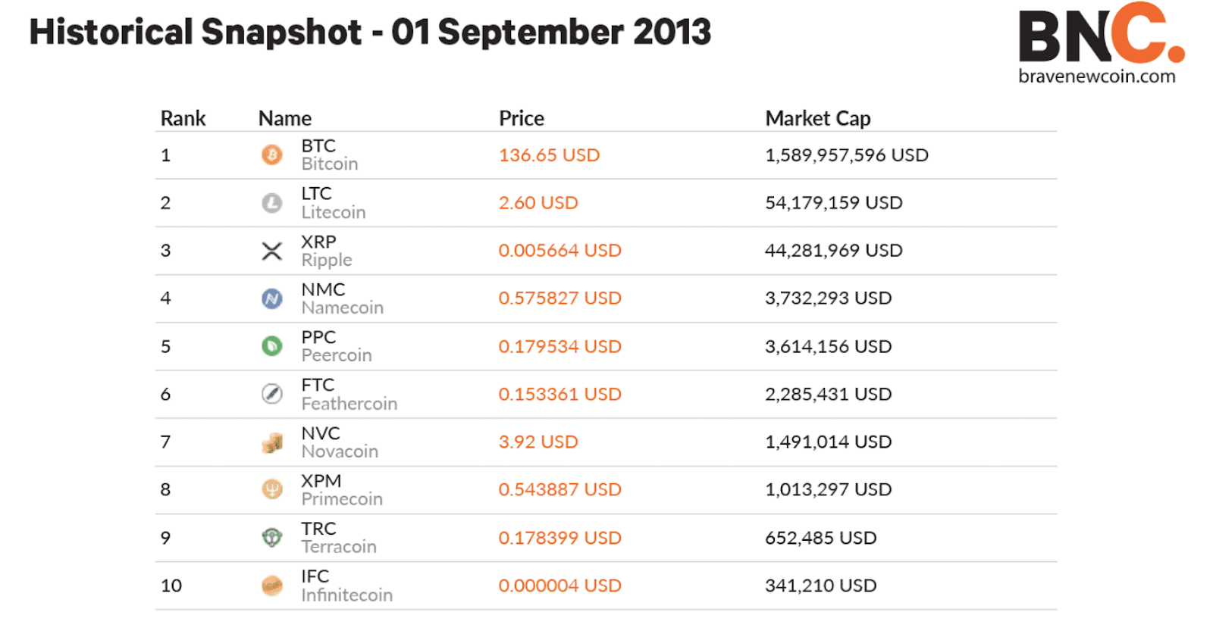This screenshot has height=634, width=1213.
Task: Click the Ripple X logo icon
Action: tap(272, 251)
